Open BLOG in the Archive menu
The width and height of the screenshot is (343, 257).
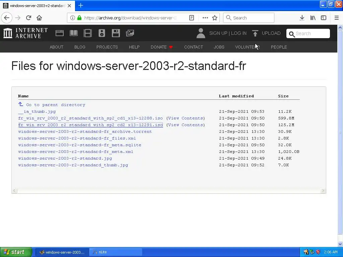(x=80, y=47)
